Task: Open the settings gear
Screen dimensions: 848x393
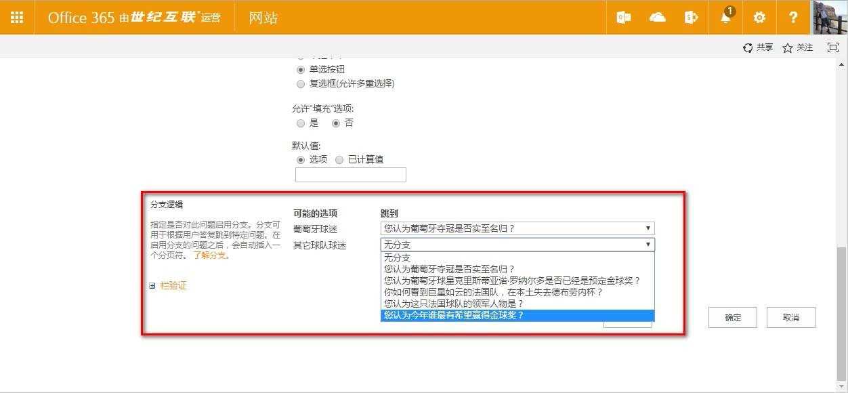Action: [759, 17]
